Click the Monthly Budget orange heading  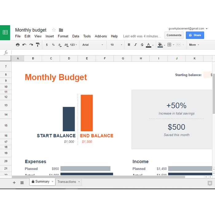56,77
